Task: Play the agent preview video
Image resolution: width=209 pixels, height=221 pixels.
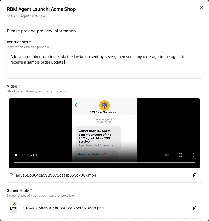Action: (16, 155)
